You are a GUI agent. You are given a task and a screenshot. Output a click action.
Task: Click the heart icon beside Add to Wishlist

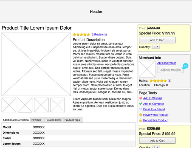pos(140,98)
